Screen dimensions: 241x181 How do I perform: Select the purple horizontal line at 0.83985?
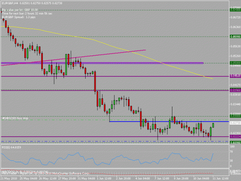(115, 90)
